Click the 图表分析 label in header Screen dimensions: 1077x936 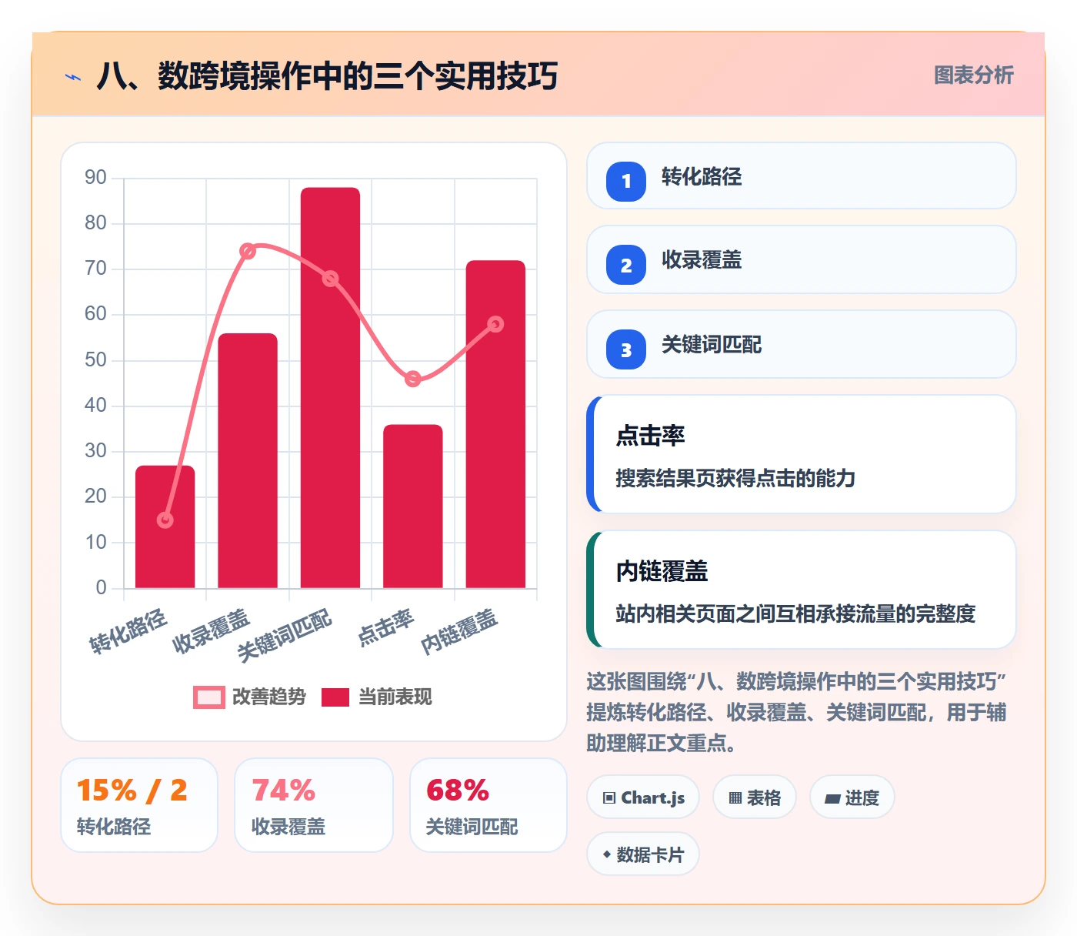click(973, 75)
